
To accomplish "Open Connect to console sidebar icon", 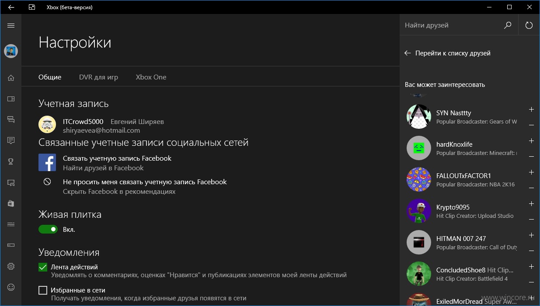I will pyautogui.click(x=11, y=245).
